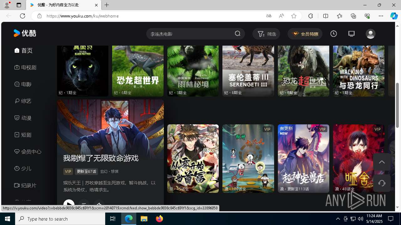Open the taskbar clock showing 11:24 AM
The width and height of the screenshot is (401, 225).
374,219
